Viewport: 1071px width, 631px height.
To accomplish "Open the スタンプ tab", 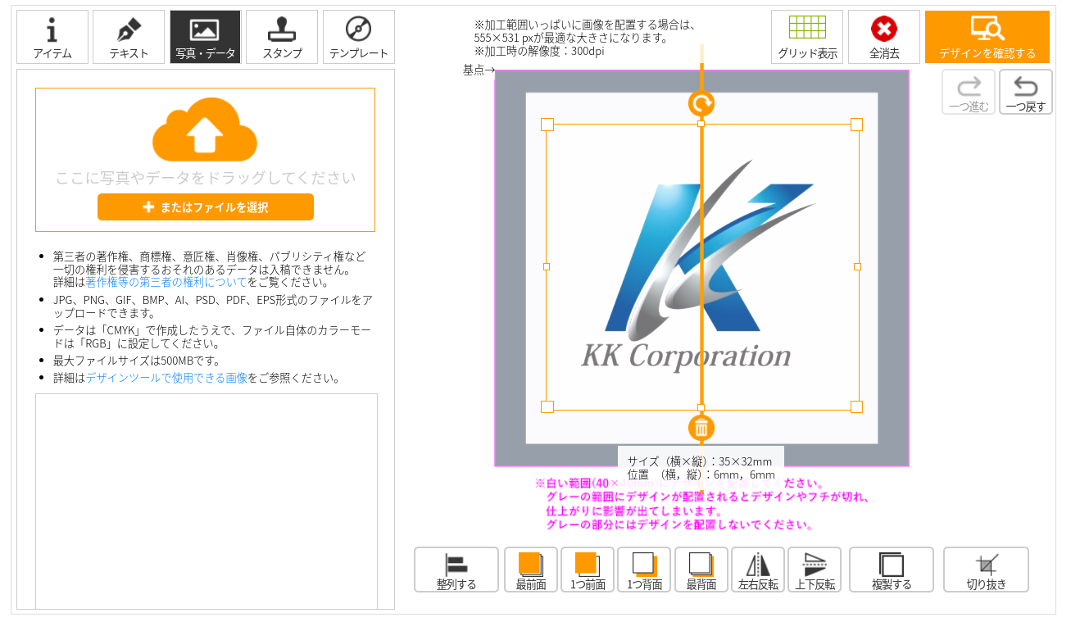I will [x=282, y=37].
